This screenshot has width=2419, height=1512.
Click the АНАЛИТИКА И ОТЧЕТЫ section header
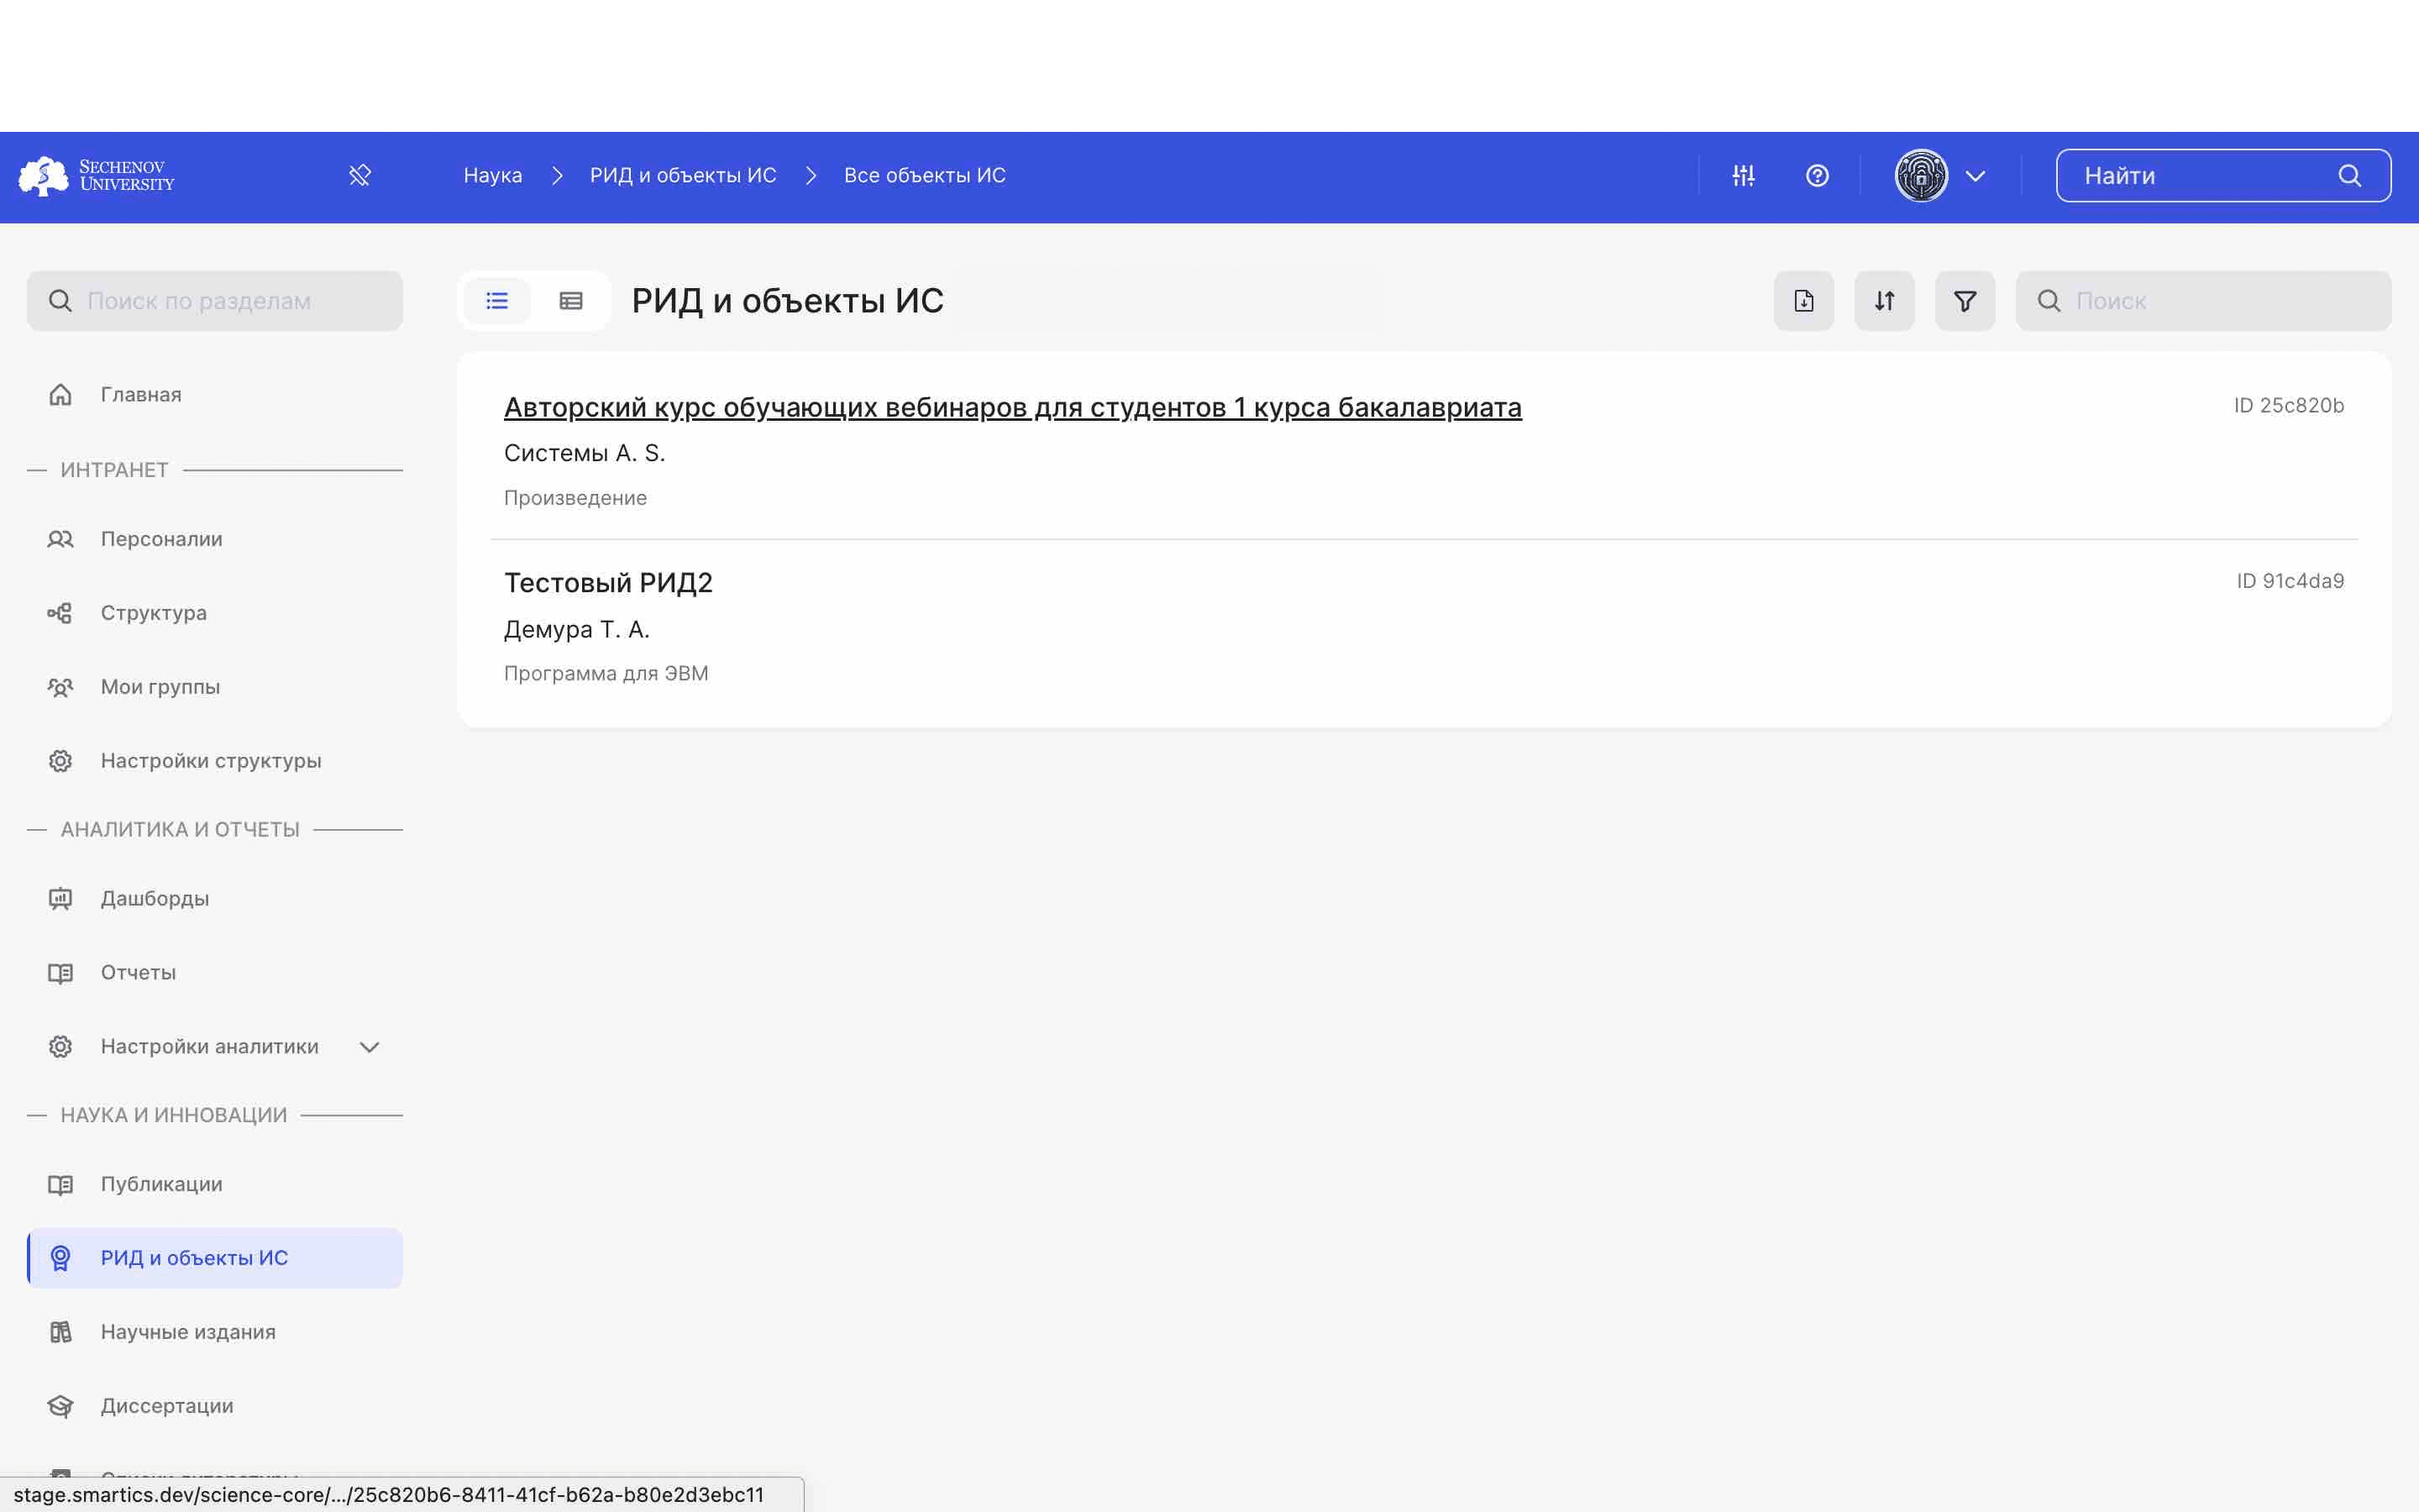click(x=180, y=830)
